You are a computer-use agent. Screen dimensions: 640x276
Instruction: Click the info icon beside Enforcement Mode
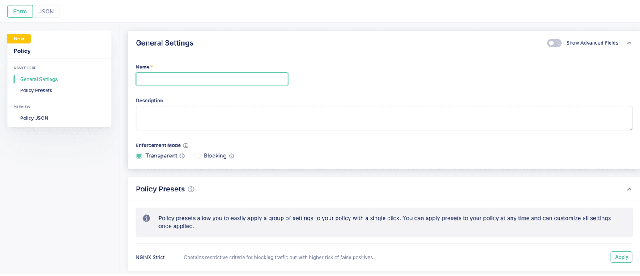pos(186,145)
